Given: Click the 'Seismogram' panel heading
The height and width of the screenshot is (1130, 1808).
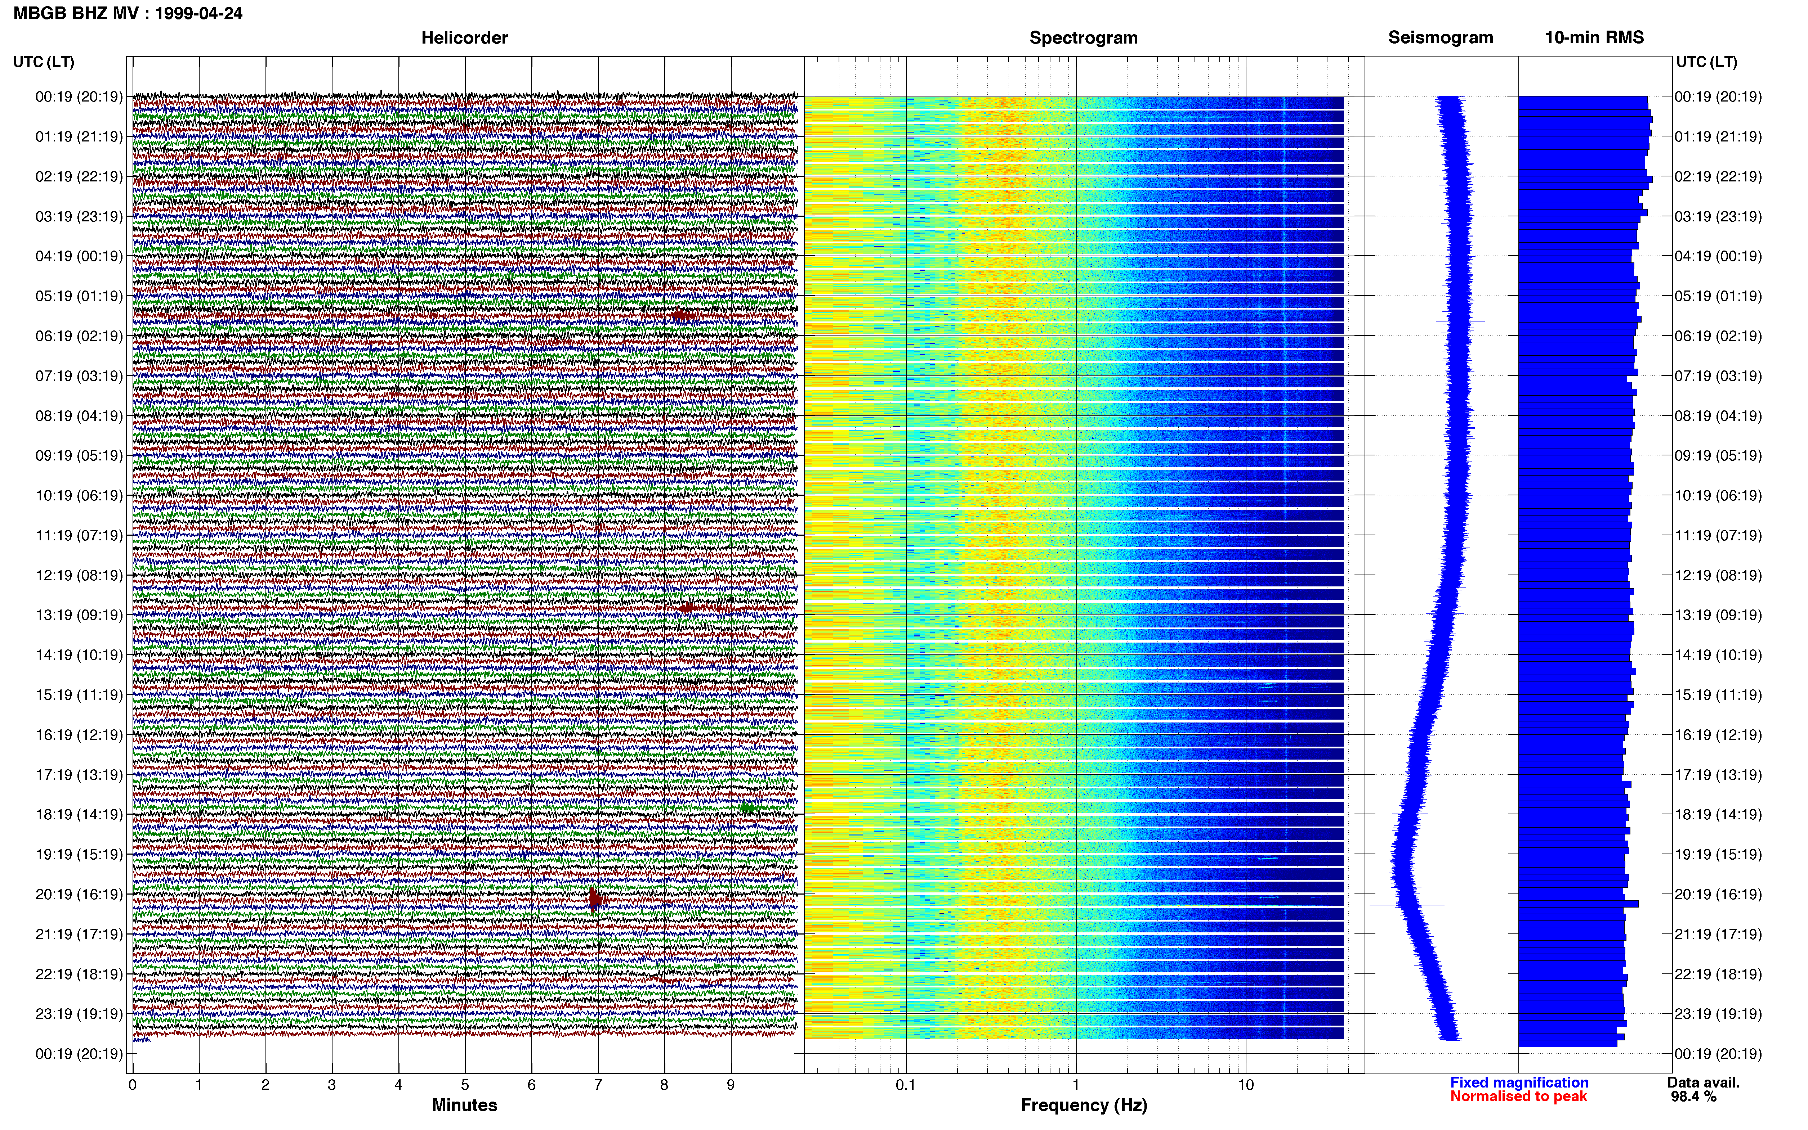Looking at the screenshot, I should [x=1441, y=38].
